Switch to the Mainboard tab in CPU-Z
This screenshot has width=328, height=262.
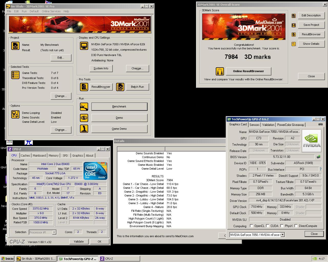(x=39, y=156)
